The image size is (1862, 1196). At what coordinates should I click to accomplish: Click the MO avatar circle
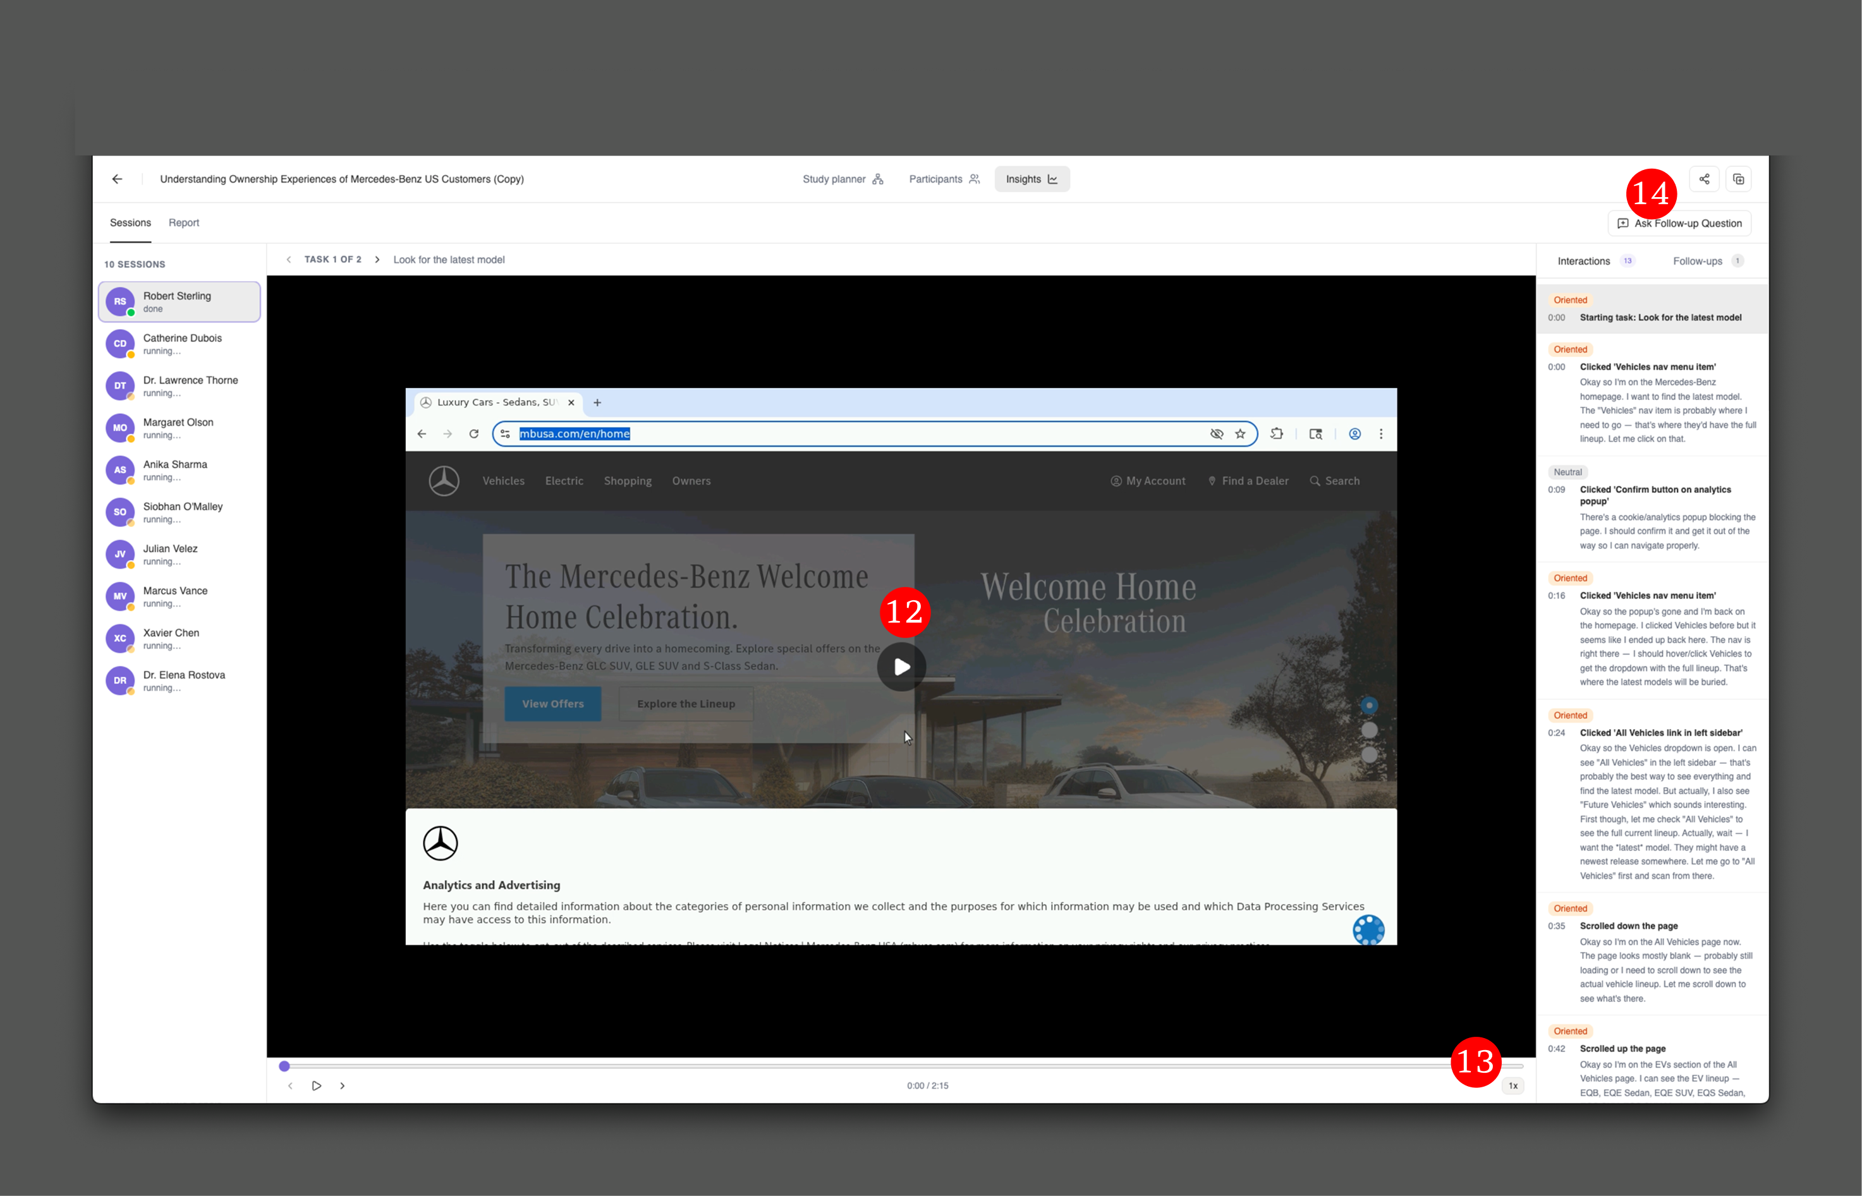tap(119, 428)
